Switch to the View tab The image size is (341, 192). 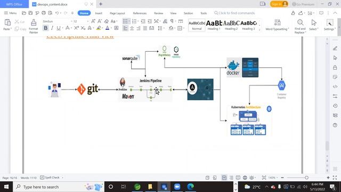point(173,13)
